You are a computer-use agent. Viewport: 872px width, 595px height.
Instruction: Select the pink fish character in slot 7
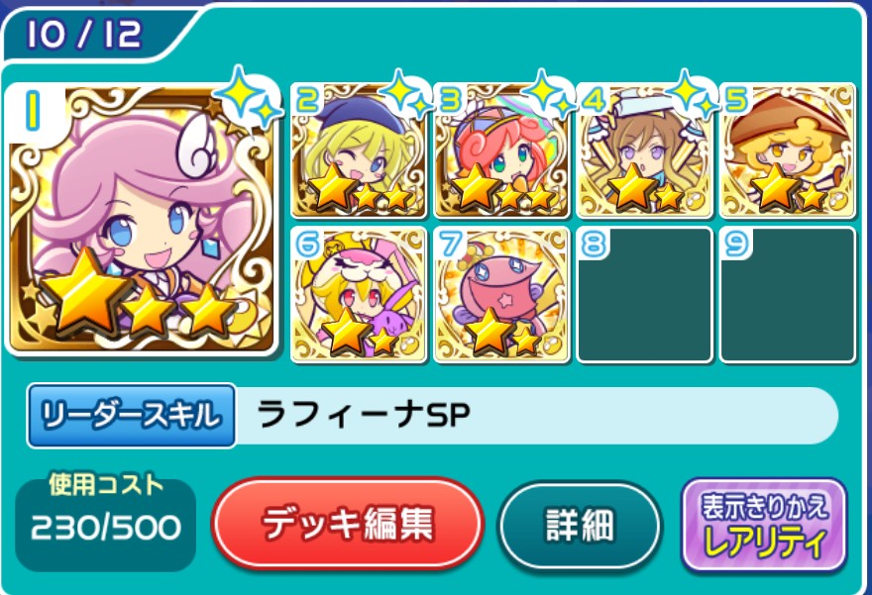[501, 294]
